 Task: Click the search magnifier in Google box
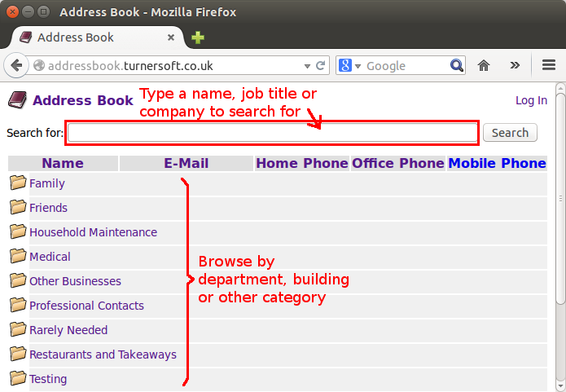click(x=457, y=65)
